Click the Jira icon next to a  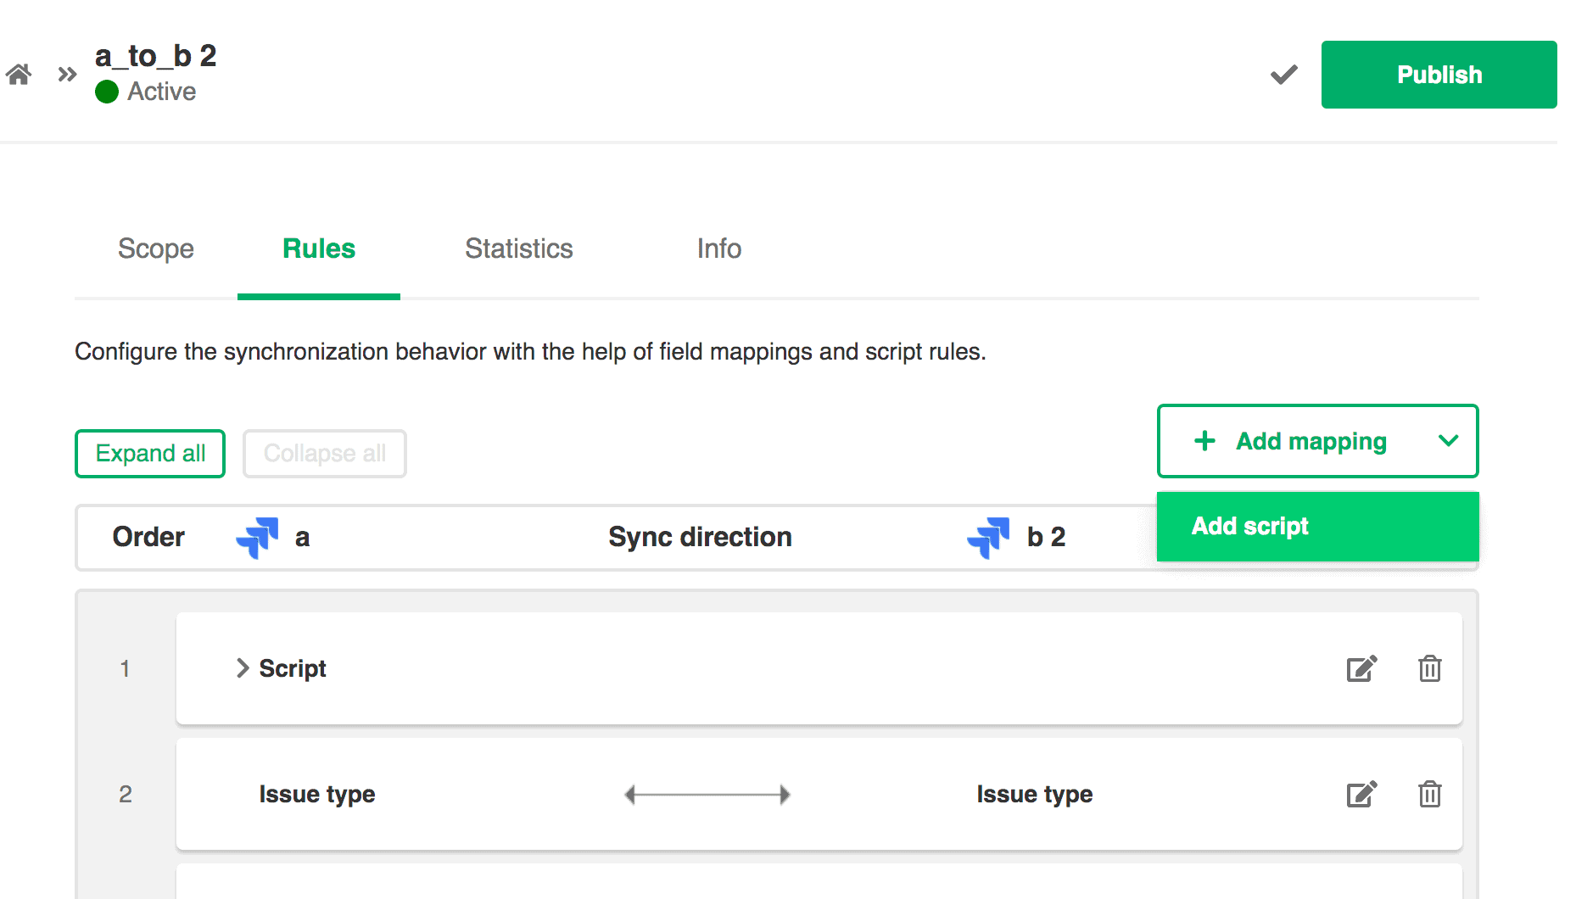coord(257,538)
